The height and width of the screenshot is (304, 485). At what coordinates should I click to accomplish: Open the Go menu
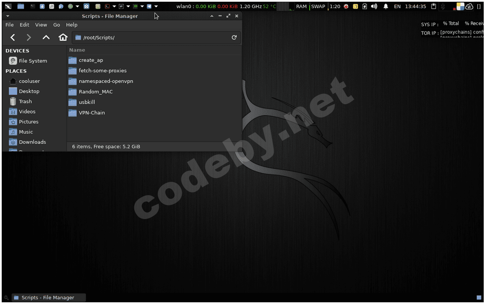point(56,25)
